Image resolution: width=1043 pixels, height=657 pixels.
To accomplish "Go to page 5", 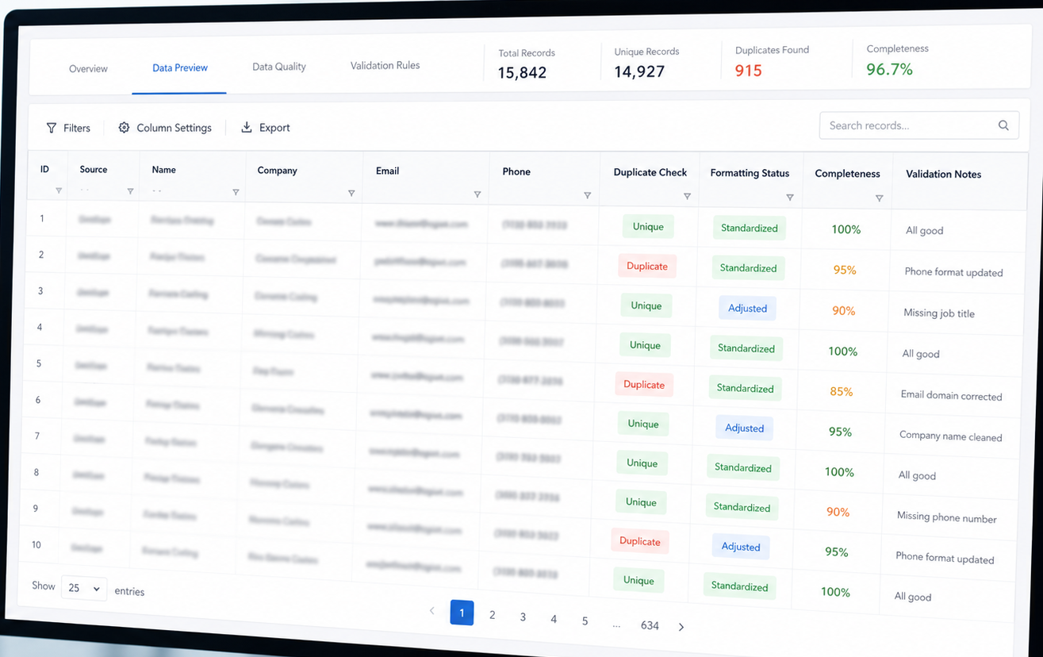I will [585, 621].
